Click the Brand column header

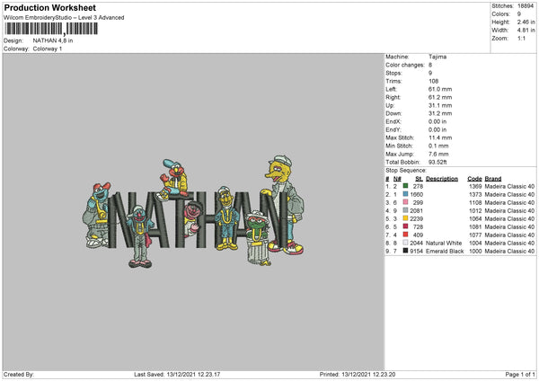click(493, 179)
